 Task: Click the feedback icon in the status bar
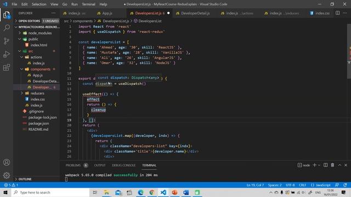click(337, 185)
